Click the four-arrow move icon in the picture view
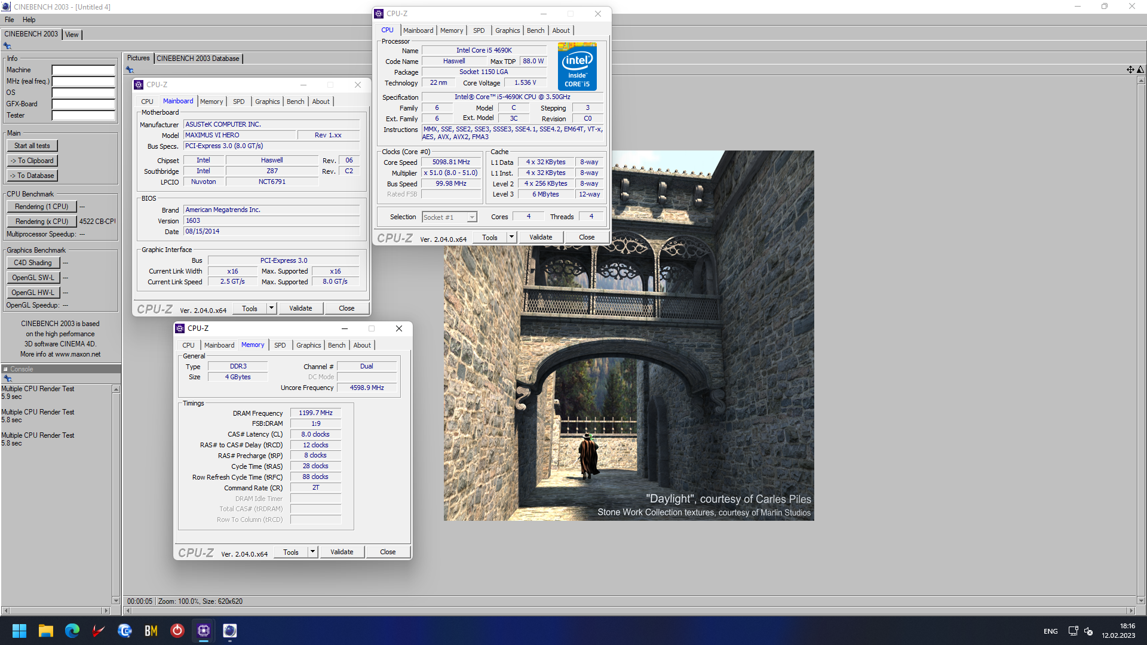Screen dimensions: 1147x645 tap(1130, 70)
